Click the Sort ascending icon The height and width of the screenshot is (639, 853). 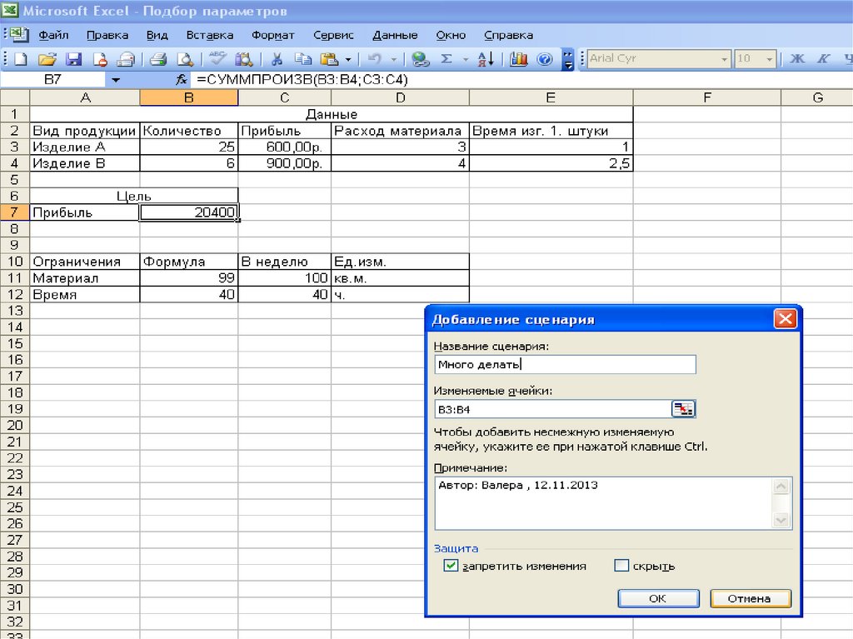click(486, 59)
